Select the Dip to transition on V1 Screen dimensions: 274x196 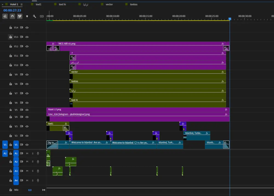52,145
